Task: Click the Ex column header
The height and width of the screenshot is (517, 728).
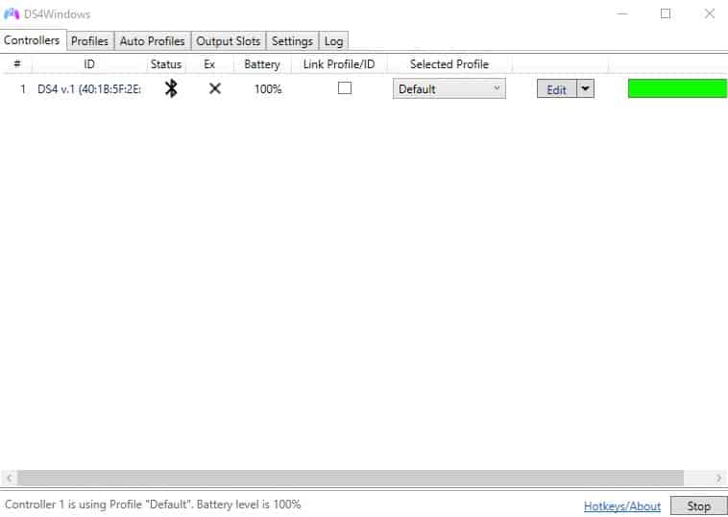Action: 209,64
